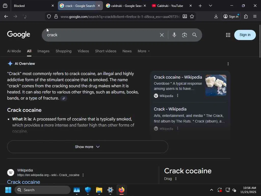
Task: Switch to Images tab
Action: click(x=43, y=51)
